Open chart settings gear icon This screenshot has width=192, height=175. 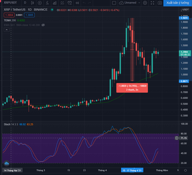click(x=145, y=3)
